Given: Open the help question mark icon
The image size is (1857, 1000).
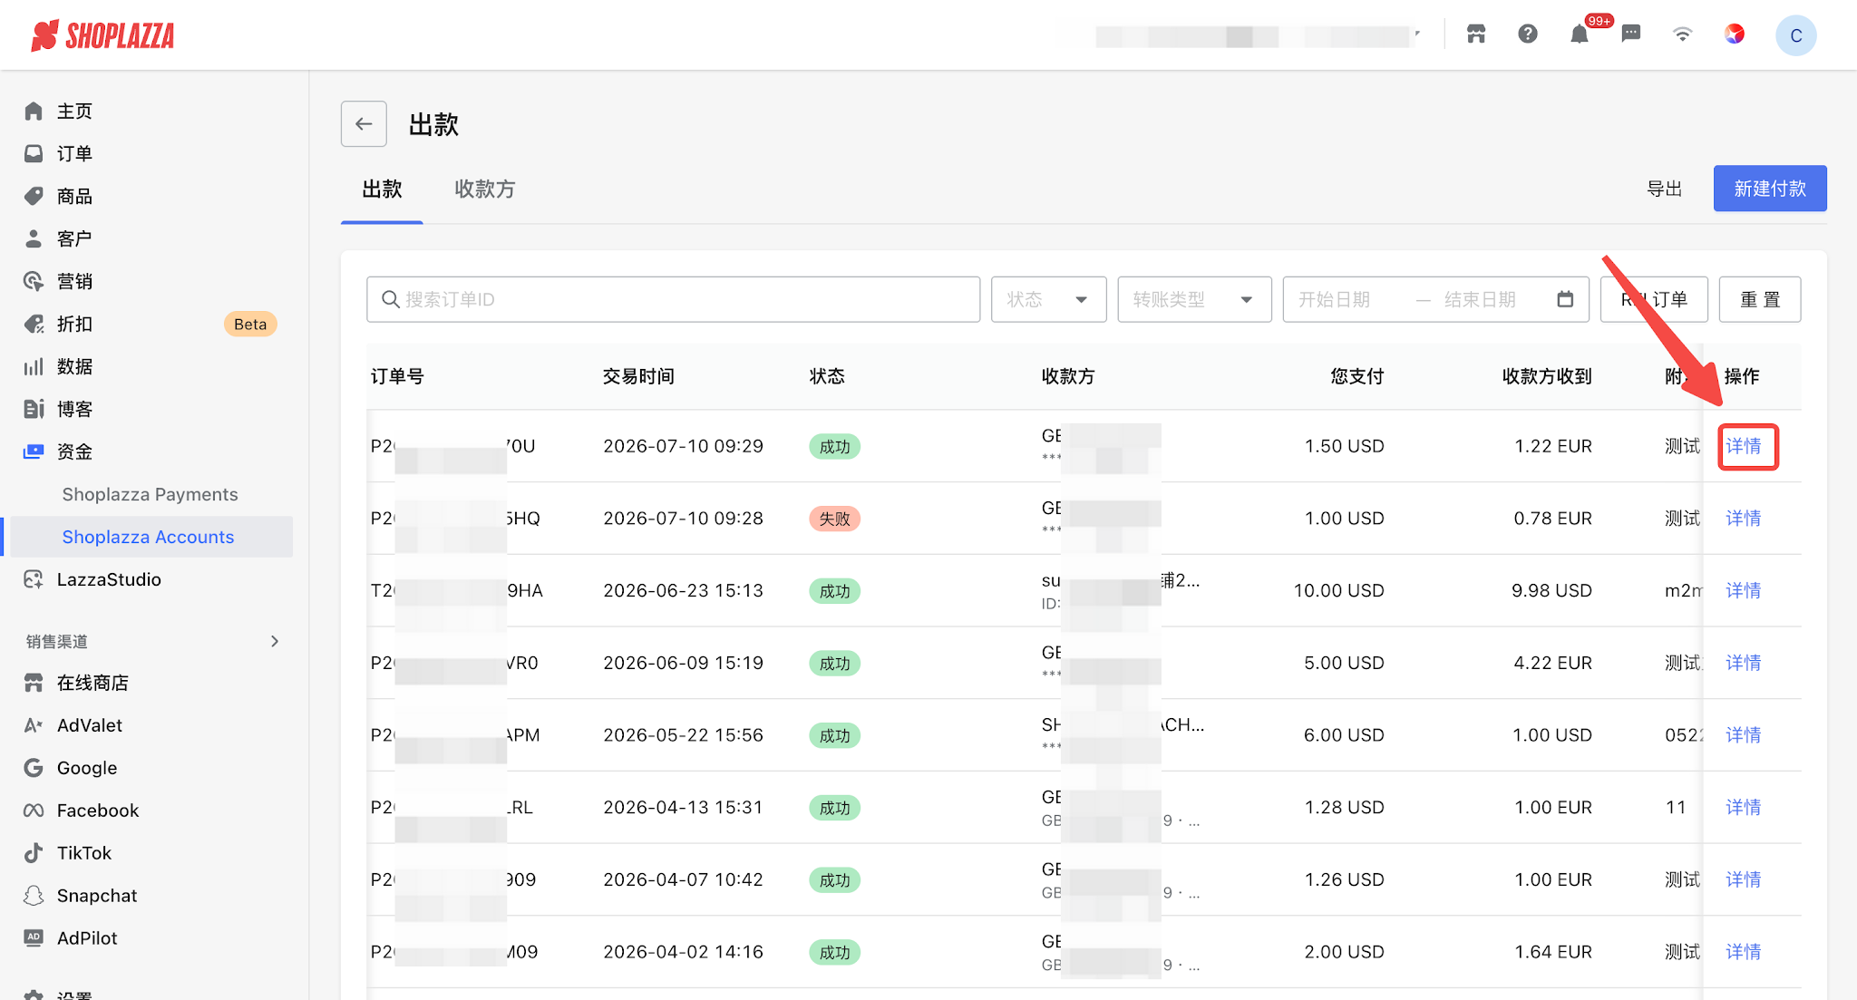Looking at the screenshot, I should point(1528,34).
